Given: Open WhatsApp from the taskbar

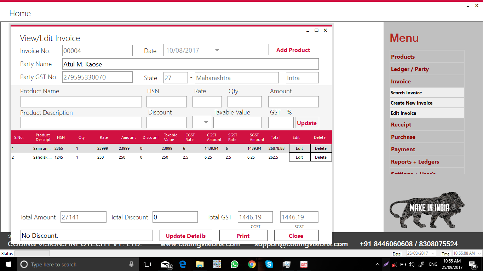Looking at the screenshot, I should (234, 264).
